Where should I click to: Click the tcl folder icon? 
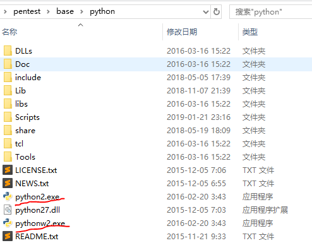pos(8,144)
